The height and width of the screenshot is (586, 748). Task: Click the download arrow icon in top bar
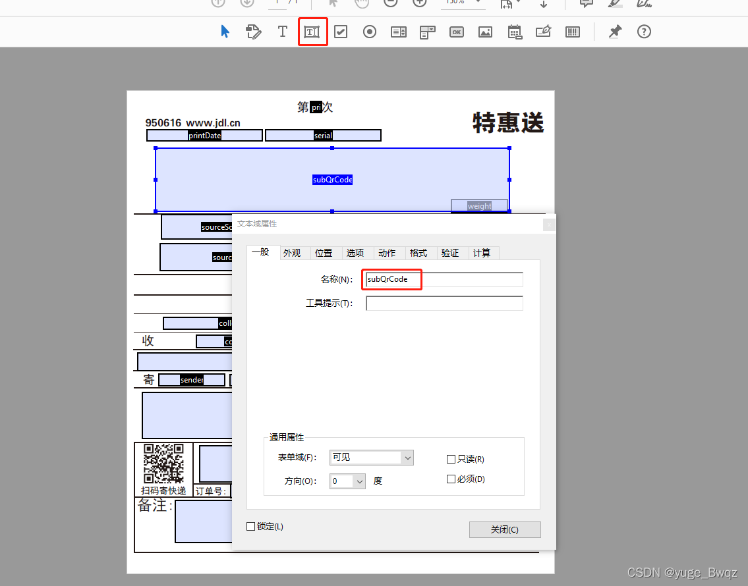coord(543,3)
